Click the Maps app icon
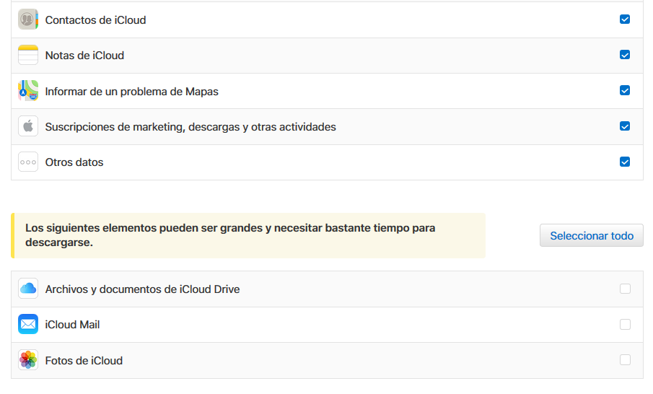653x394 pixels. click(x=28, y=91)
